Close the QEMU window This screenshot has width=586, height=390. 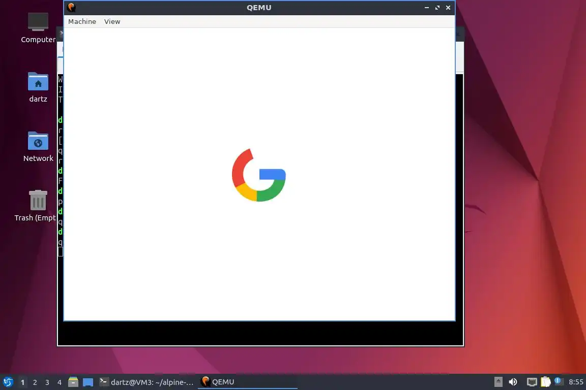tap(448, 8)
